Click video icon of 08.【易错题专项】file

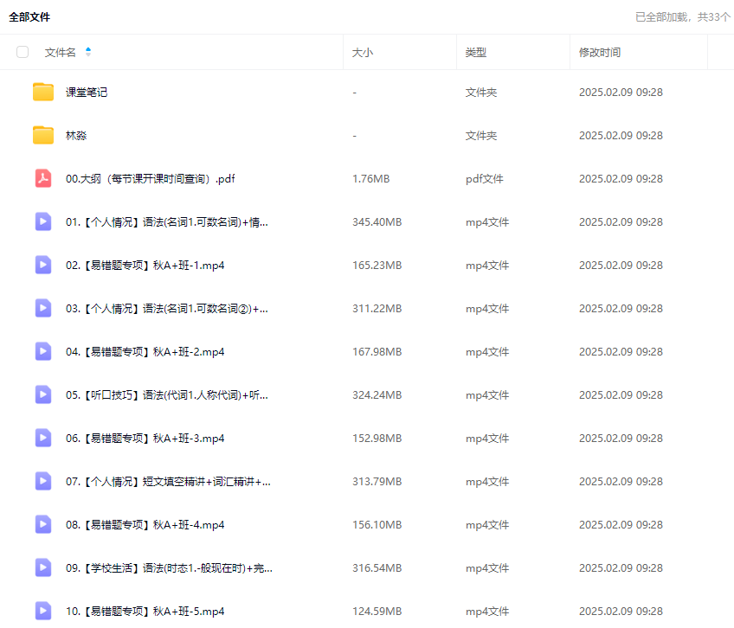pos(43,524)
